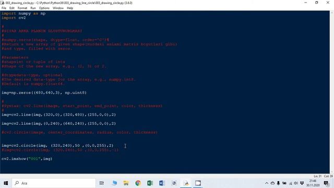Viewport: 334px width, 188px height.
Task: Switch to the Python IDLE taskbar icon
Action: (x=186, y=183)
